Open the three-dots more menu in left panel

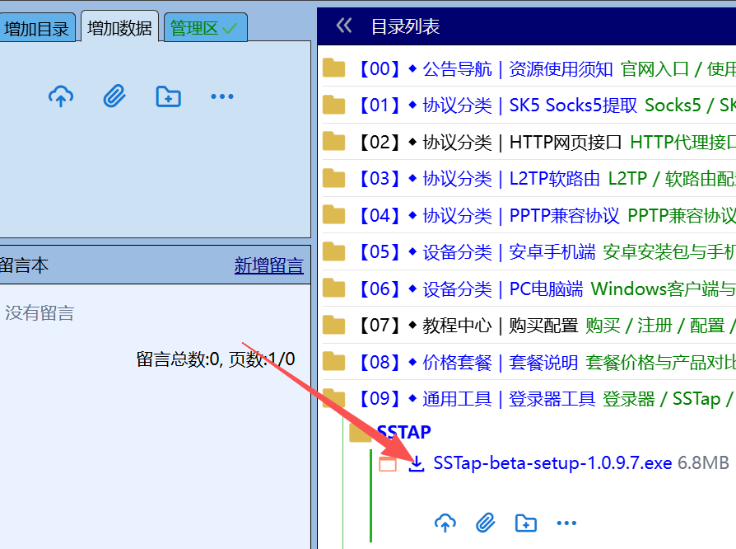[222, 96]
